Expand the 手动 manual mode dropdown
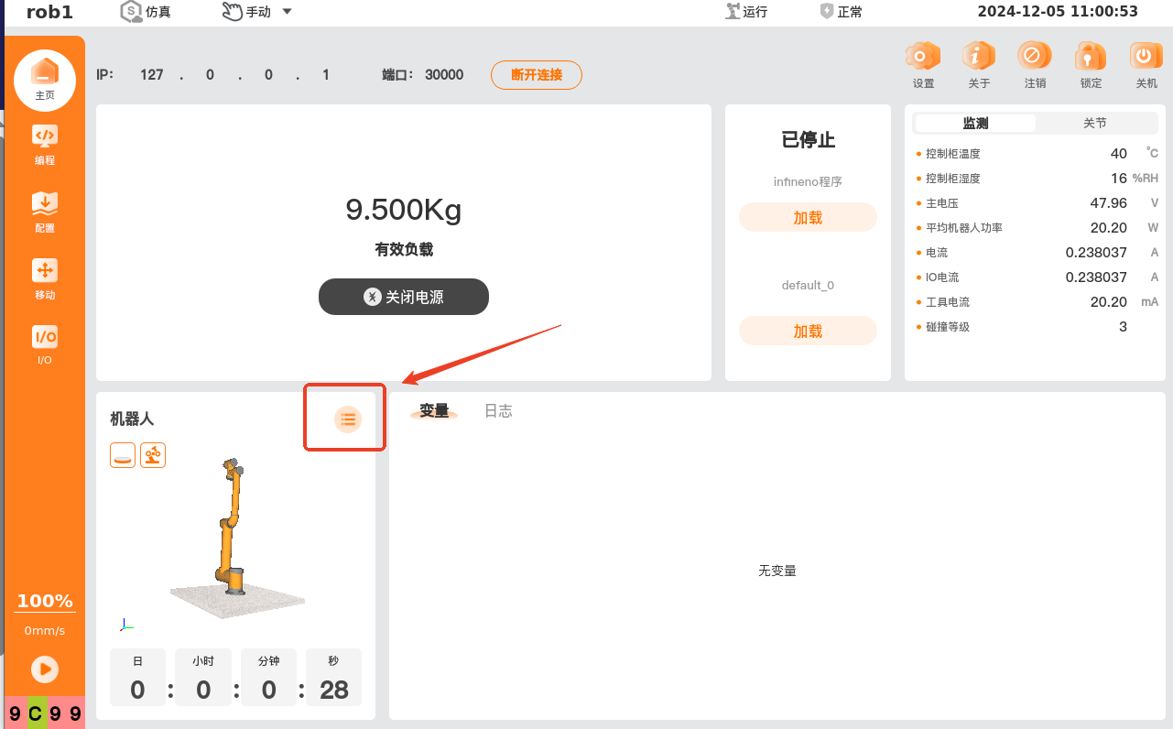 (x=257, y=12)
